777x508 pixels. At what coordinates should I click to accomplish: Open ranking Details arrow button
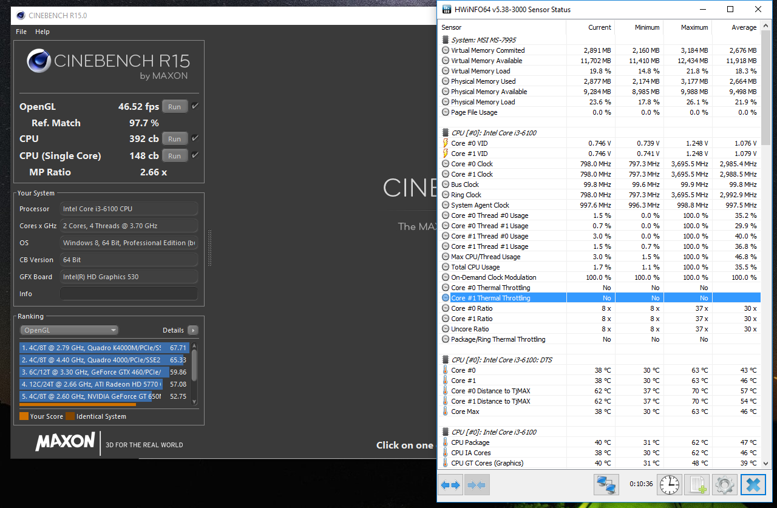click(193, 330)
